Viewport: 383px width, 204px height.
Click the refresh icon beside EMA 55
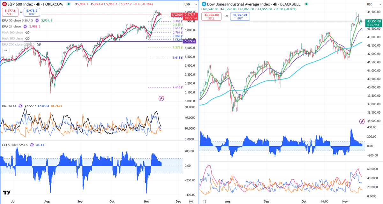point(37,20)
